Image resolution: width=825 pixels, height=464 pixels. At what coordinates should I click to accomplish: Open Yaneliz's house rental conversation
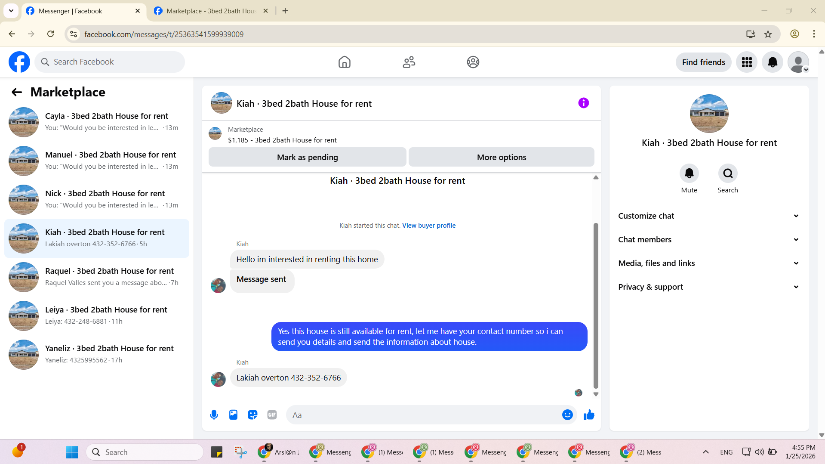coord(97,355)
